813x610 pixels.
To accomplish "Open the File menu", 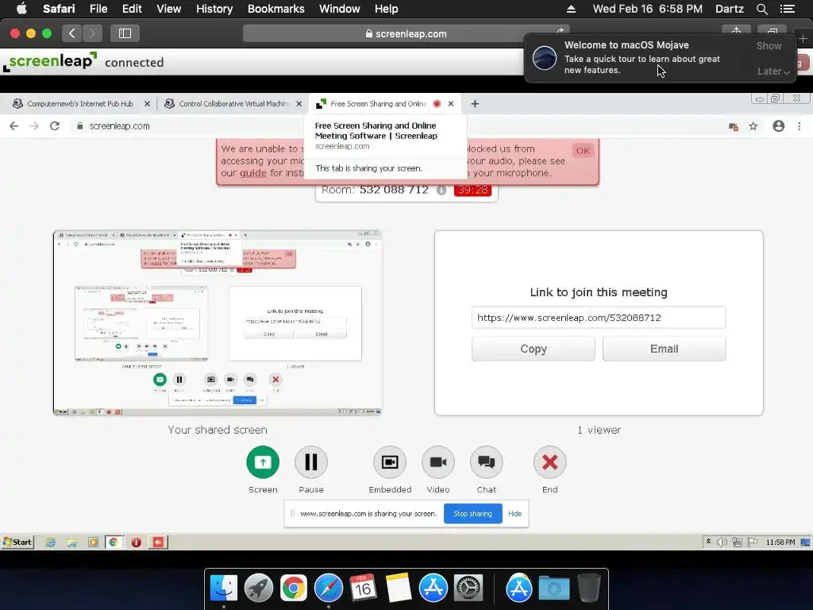I will point(98,9).
